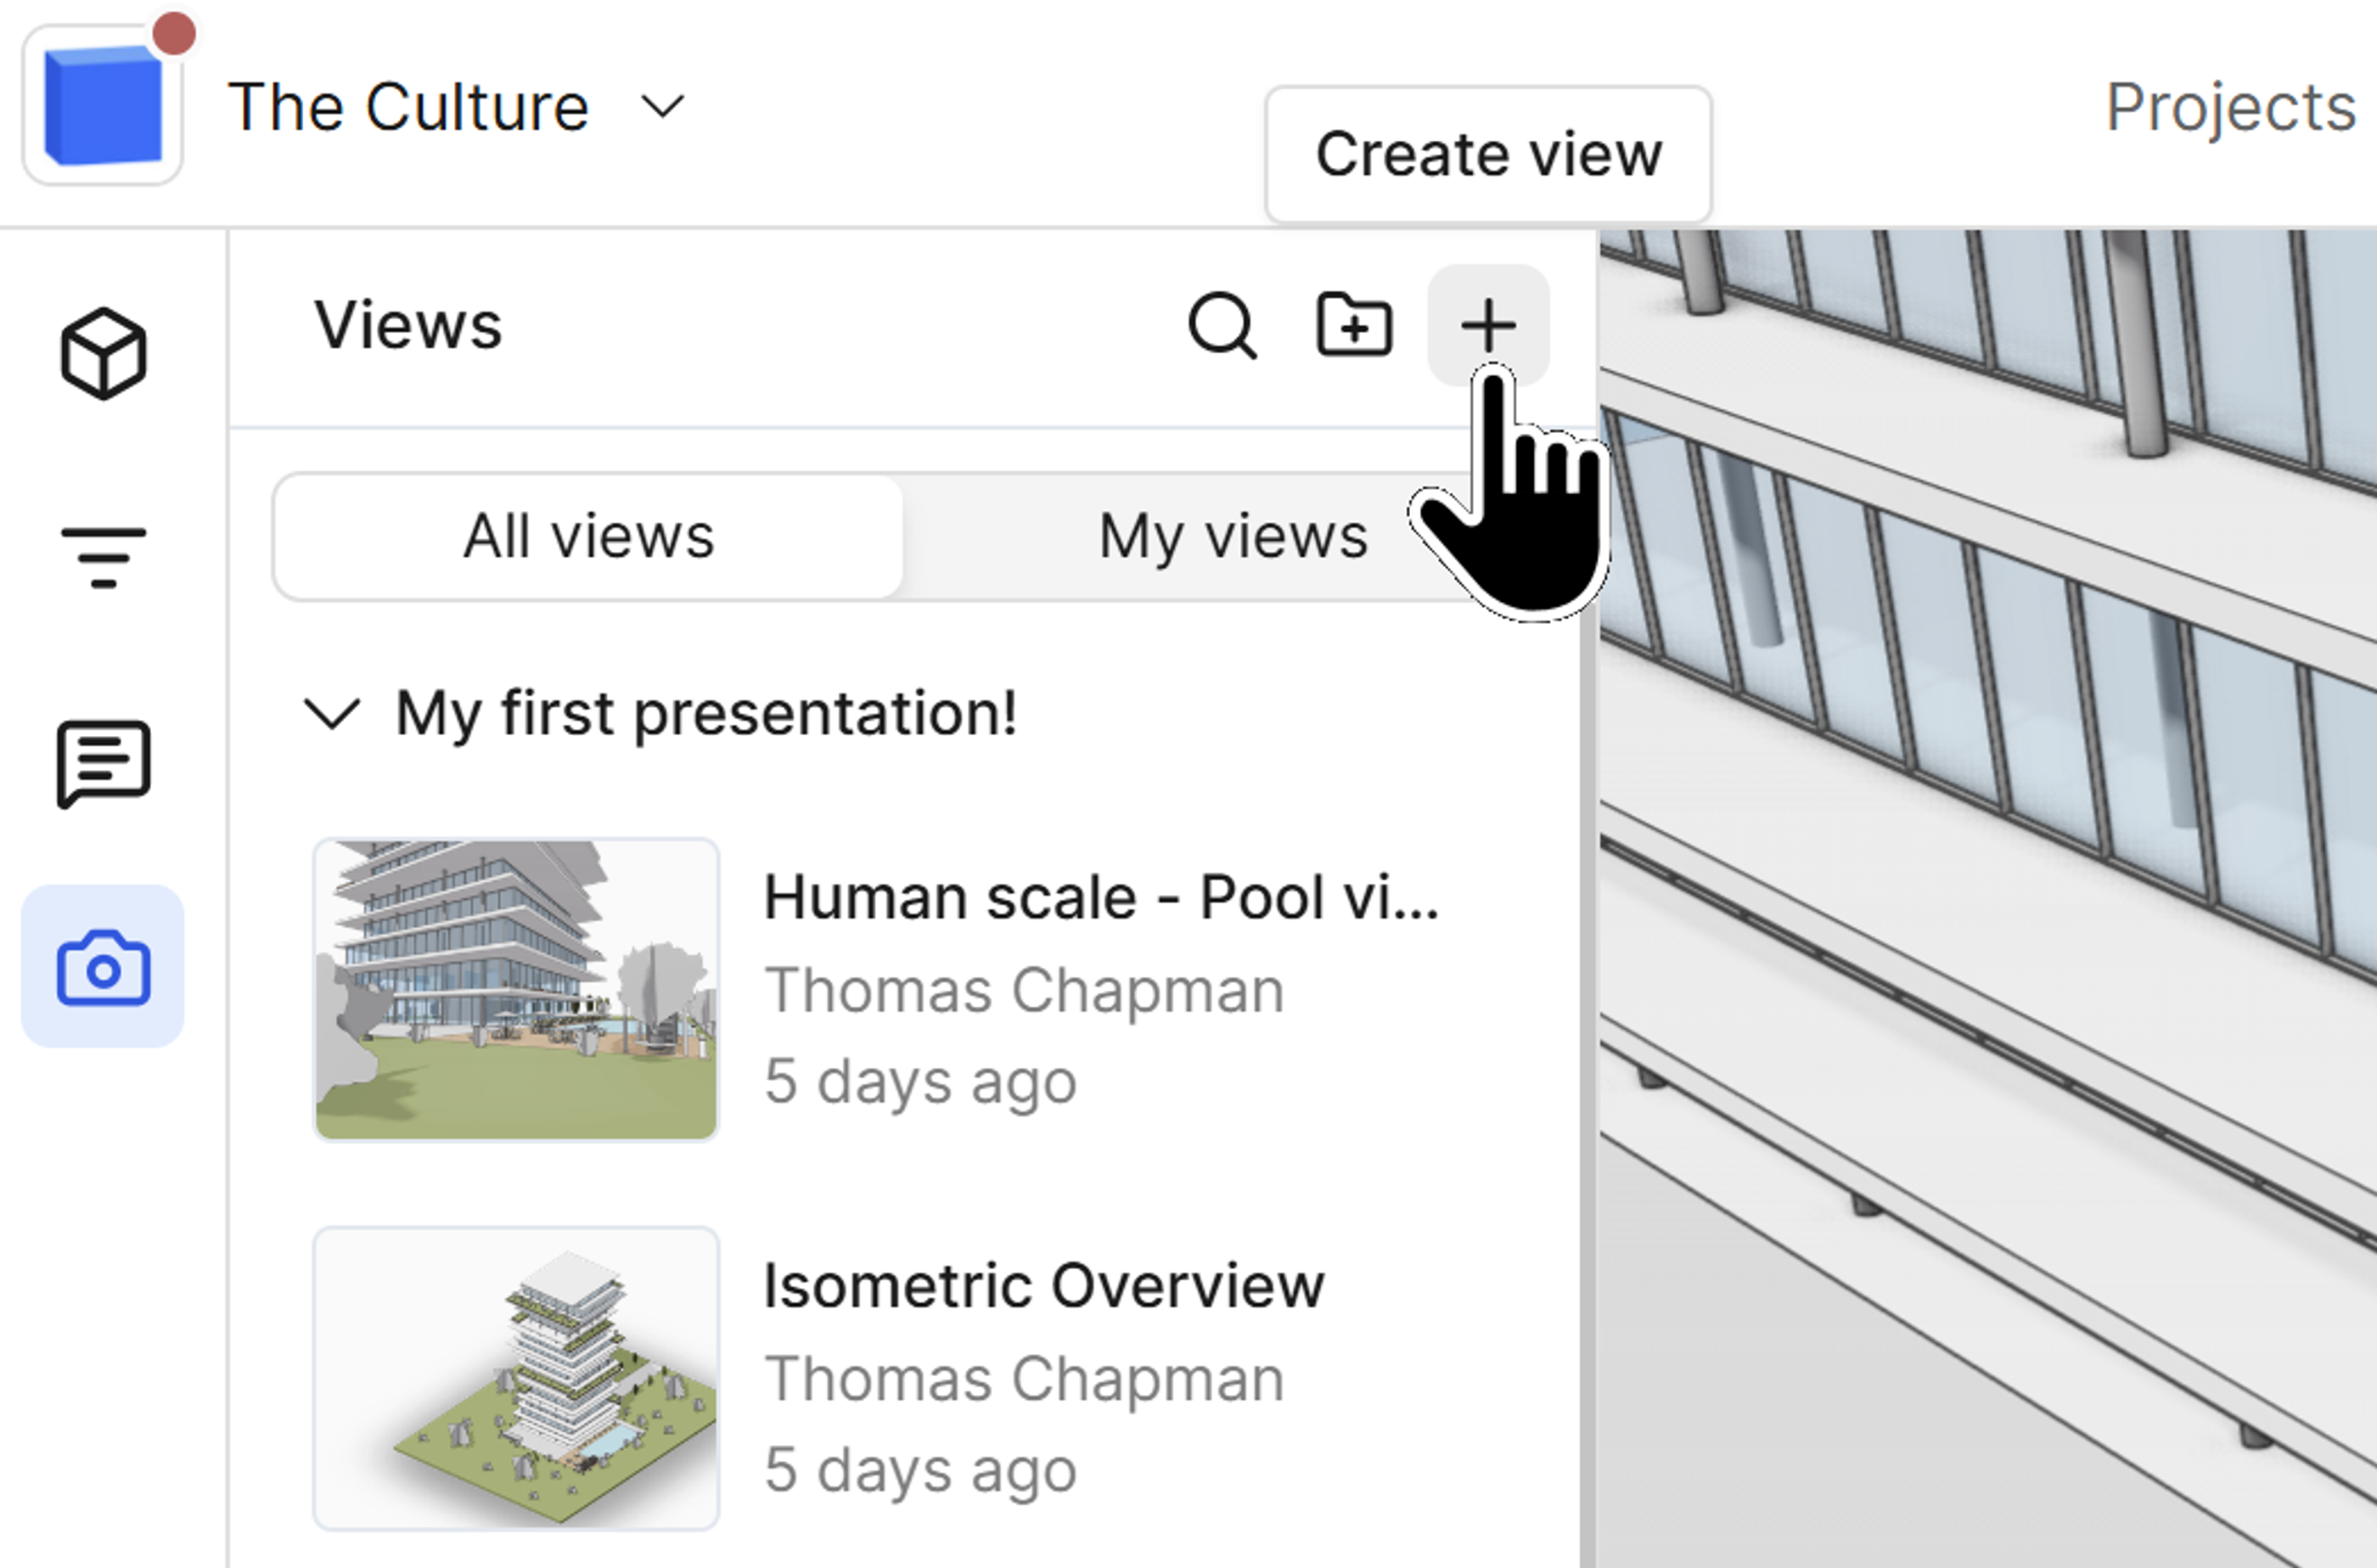The height and width of the screenshot is (1568, 2377).
Task: Click the search views magnifier icon
Action: click(x=1221, y=325)
